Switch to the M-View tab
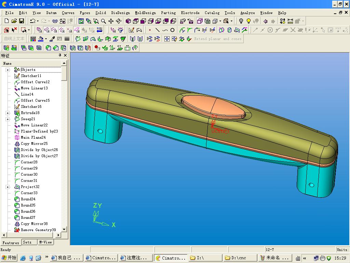The height and width of the screenshot is (263, 350). click(x=45, y=242)
